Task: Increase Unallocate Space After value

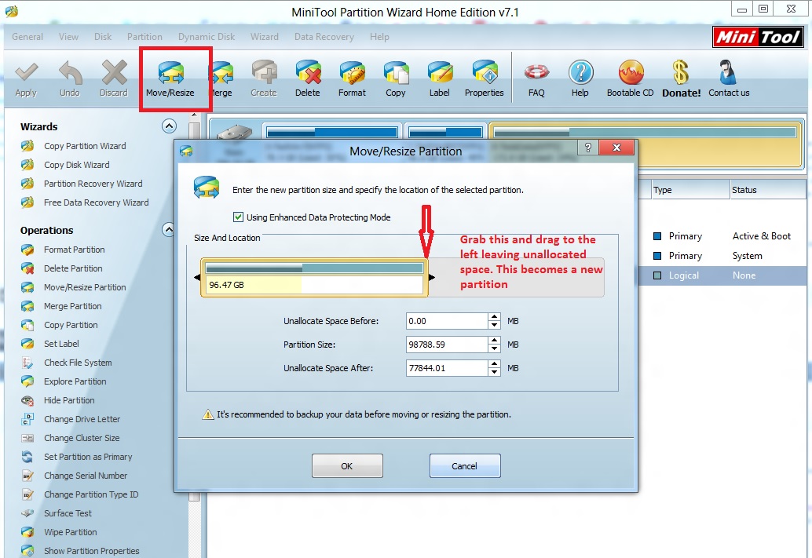Action: [495, 364]
